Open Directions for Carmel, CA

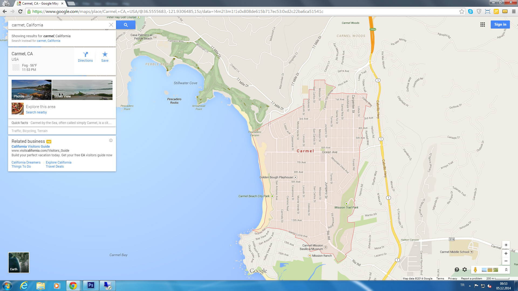click(x=85, y=57)
